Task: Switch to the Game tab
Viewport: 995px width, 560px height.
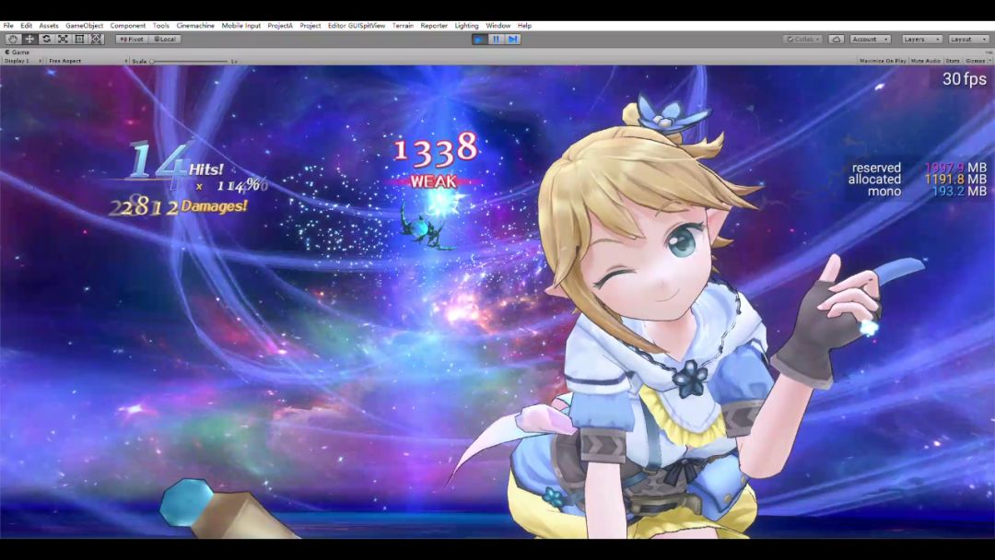Action: (18, 52)
